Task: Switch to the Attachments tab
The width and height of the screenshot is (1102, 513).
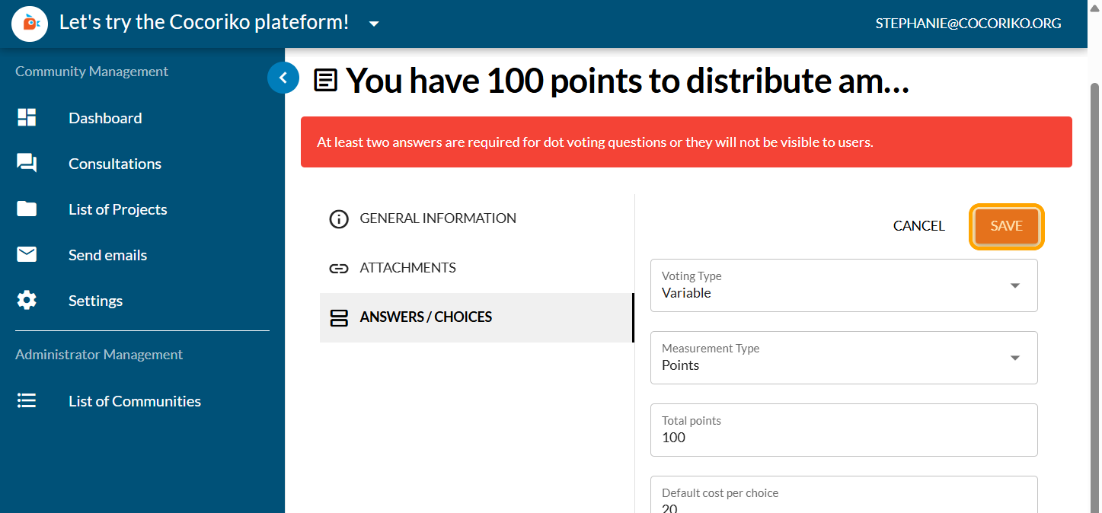Action: [407, 268]
